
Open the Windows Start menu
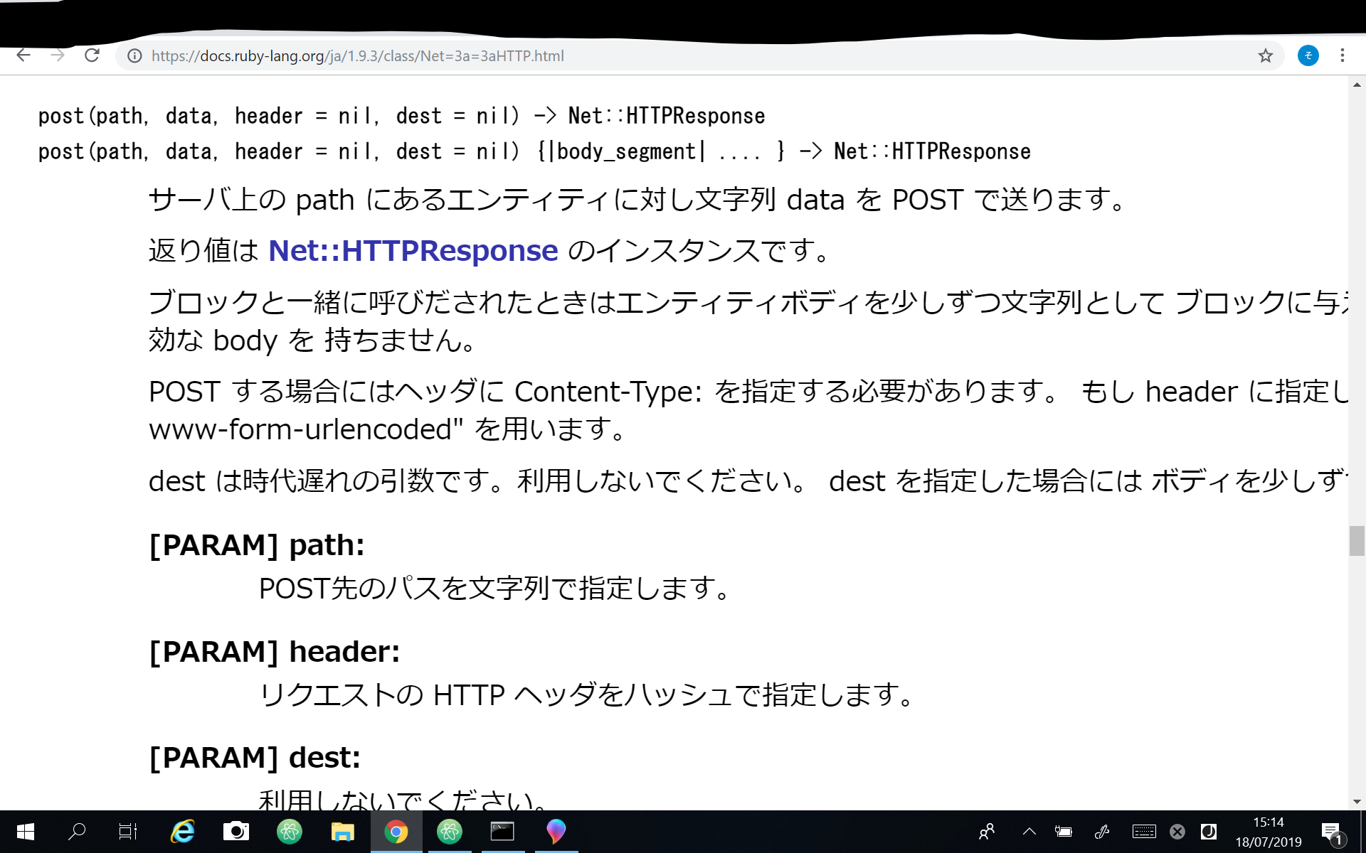[x=25, y=831]
